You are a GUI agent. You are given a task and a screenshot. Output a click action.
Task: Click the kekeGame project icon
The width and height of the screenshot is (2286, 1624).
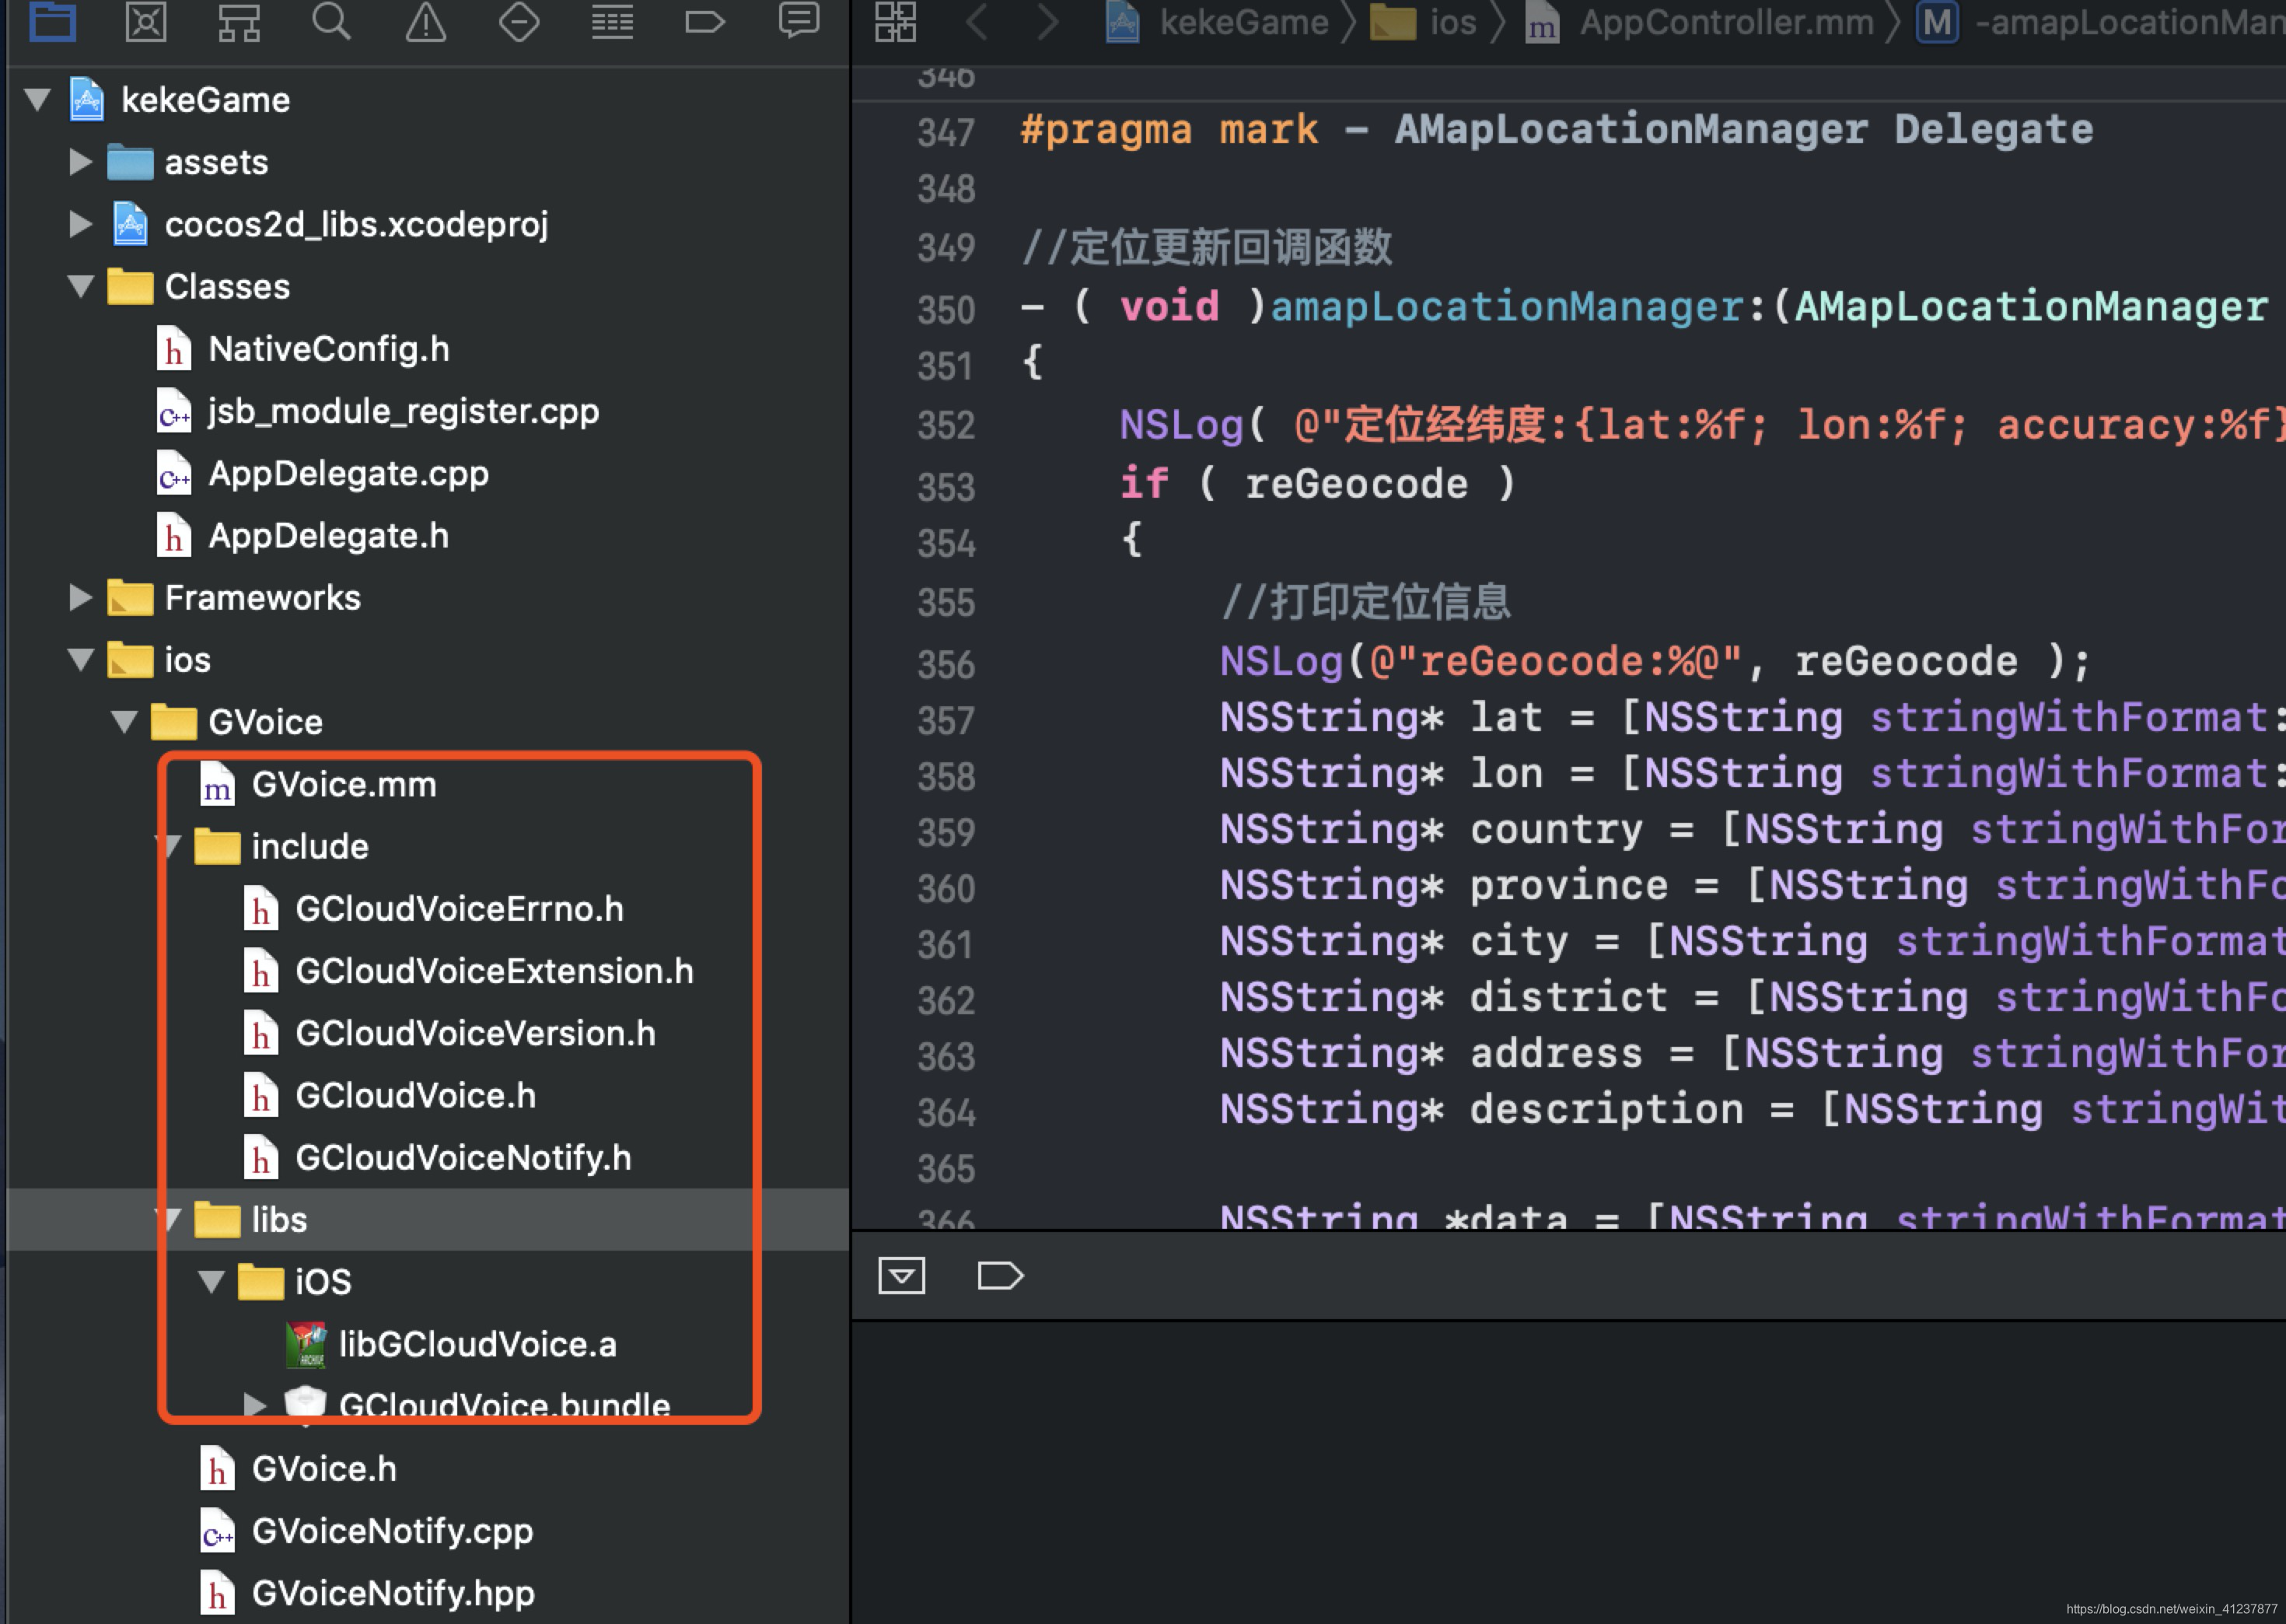point(87,99)
